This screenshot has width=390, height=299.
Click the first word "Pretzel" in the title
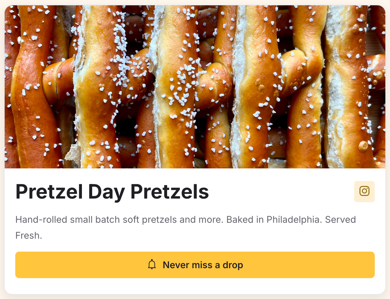click(48, 191)
